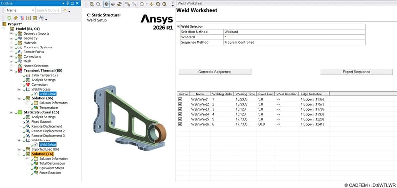The height and width of the screenshot is (188, 397).
Task: Click the Welding Time column header
Action: click(245, 94)
